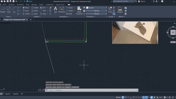Toggle object snap tracking in status bar
Image resolution: width=176 pixels, height=99 pixels.
coord(144,97)
